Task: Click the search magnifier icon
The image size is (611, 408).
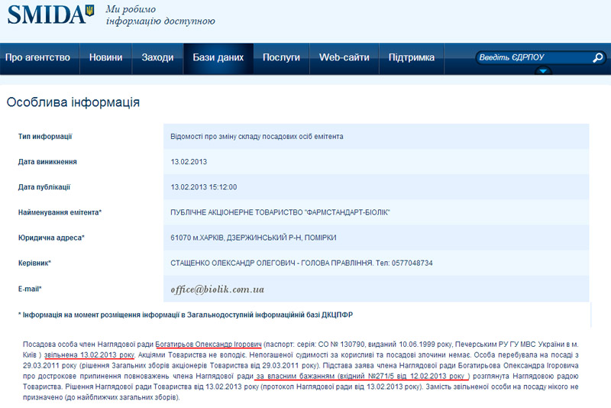Action: [x=598, y=57]
